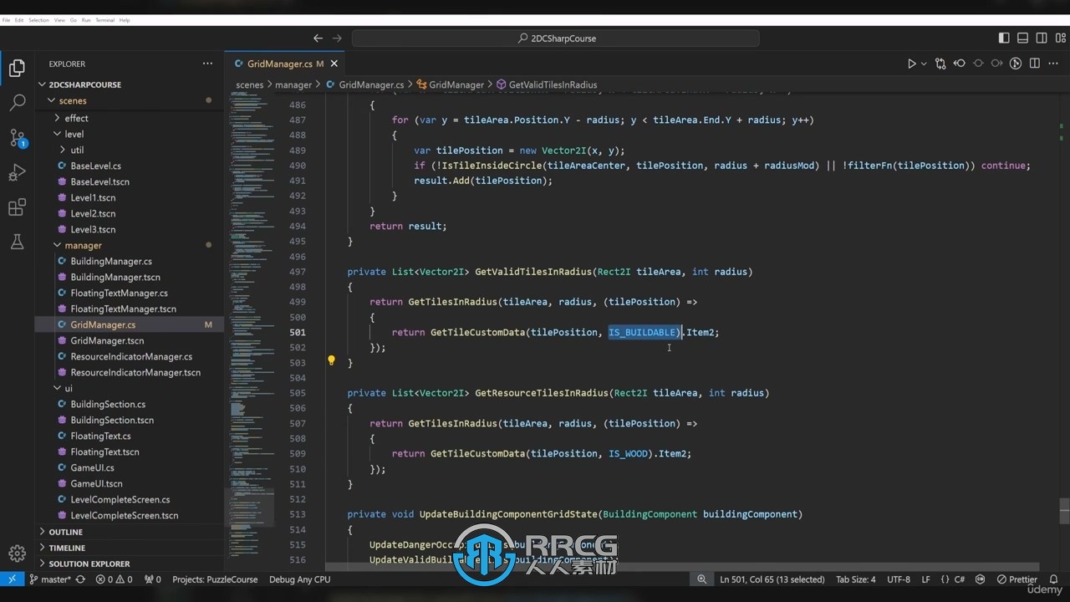The width and height of the screenshot is (1070, 602).
Task: Click the manager breadcrumb segment
Action: point(293,84)
